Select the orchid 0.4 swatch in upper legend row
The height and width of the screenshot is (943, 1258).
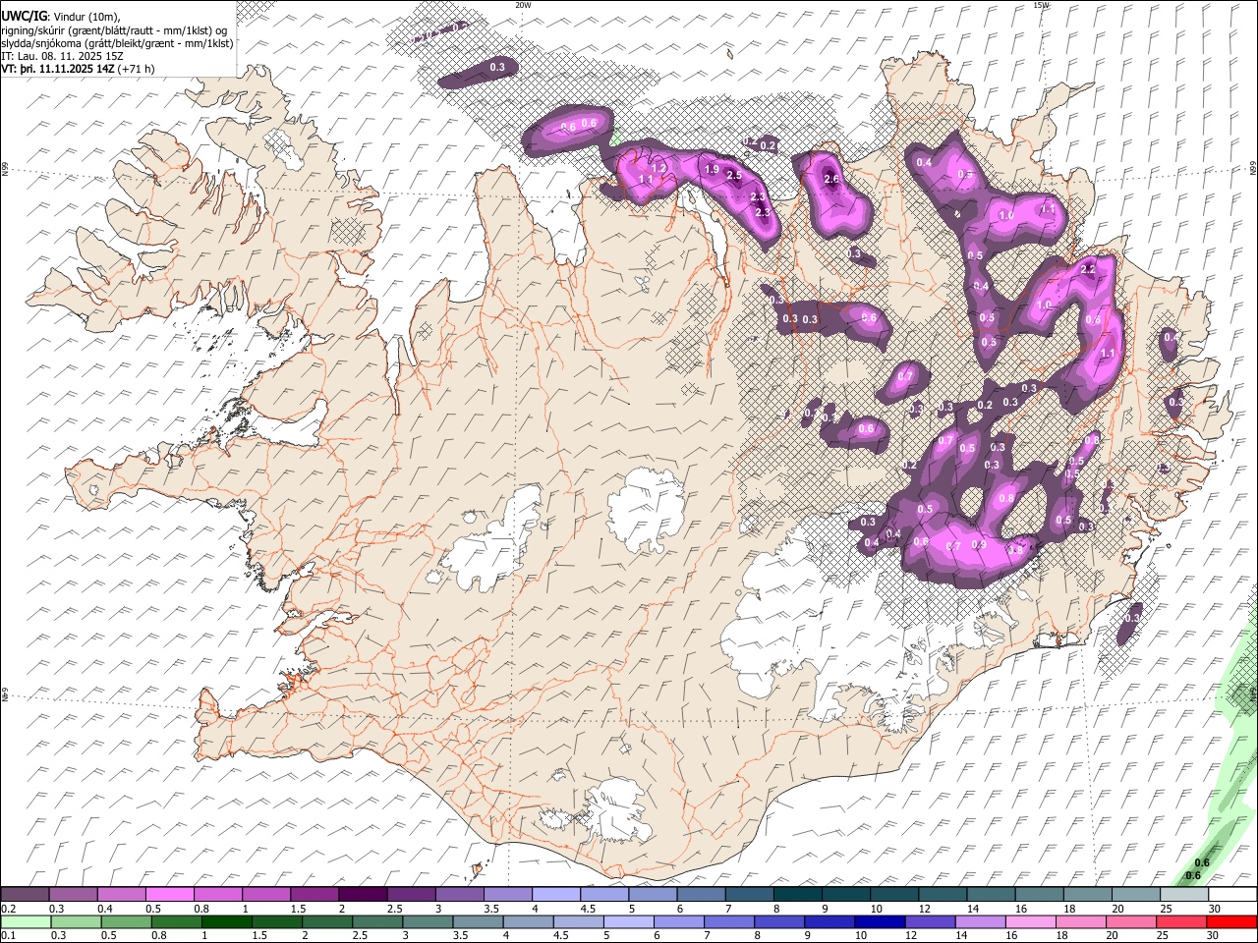(x=121, y=895)
